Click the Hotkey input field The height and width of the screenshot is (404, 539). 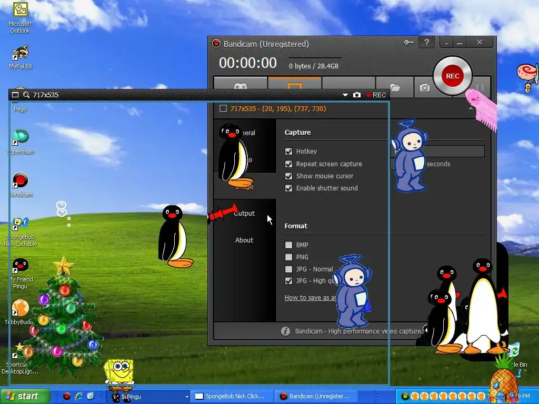[437, 151]
